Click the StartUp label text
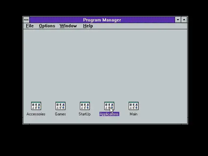 point(84,114)
